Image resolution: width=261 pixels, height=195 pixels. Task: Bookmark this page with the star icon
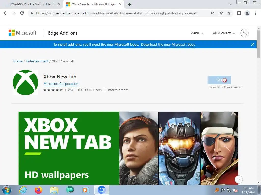[x=229, y=13]
